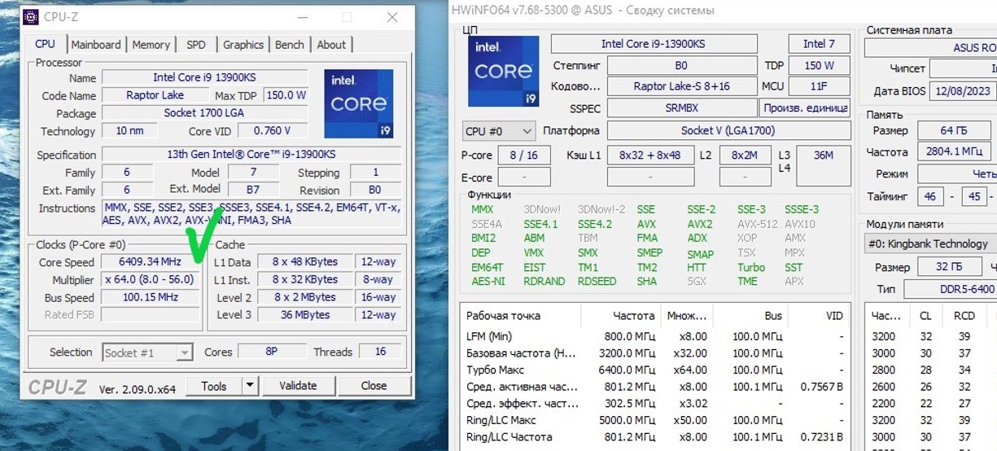Click the memory frequency 2804.1 МГц
Screen dimensions: 997x451
956,152
